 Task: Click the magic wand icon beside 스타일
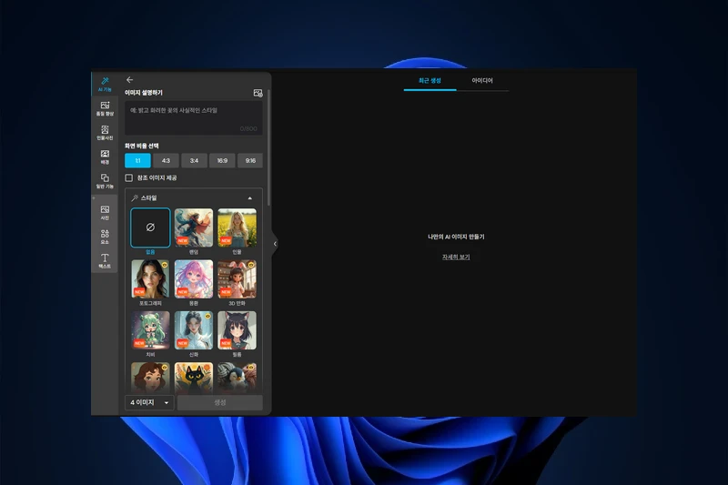[x=135, y=198]
